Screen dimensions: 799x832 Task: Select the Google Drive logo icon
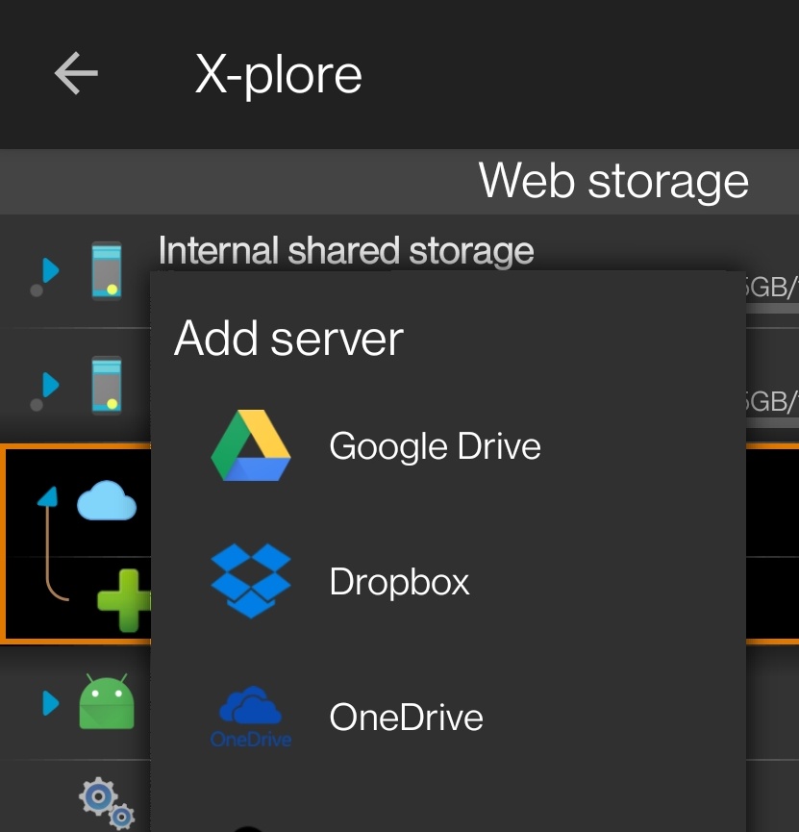pos(250,446)
